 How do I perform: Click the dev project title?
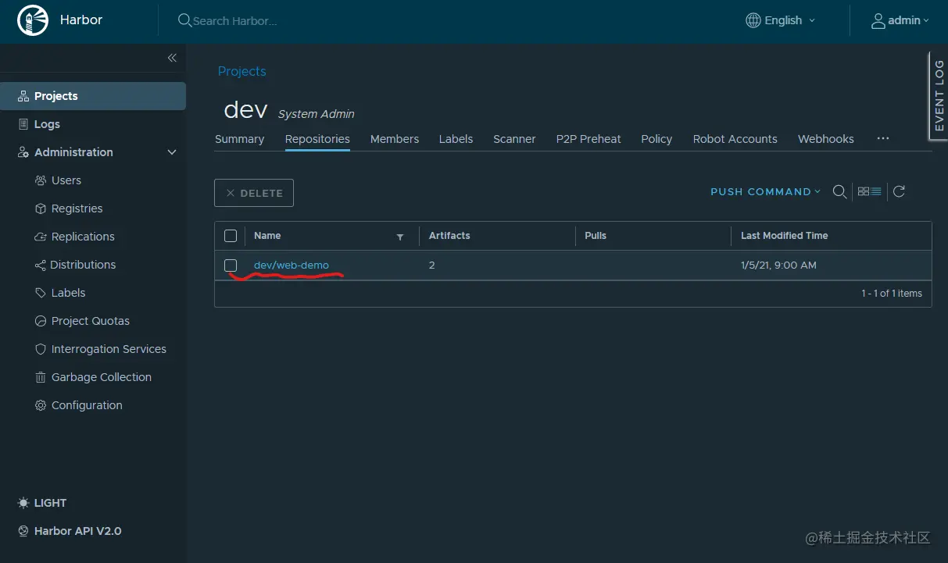pyautogui.click(x=246, y=109)
